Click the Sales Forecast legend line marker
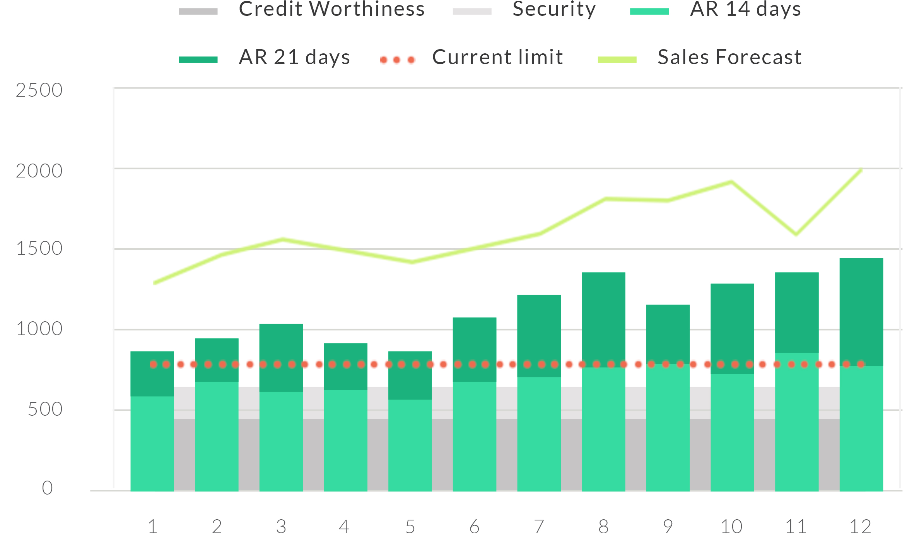 (617, 60)
